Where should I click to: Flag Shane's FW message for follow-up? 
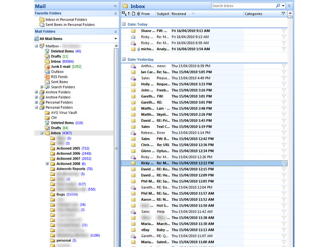pos(283,30)
